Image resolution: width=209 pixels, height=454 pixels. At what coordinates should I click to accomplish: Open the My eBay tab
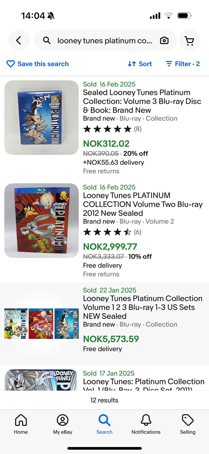[63, 424]
